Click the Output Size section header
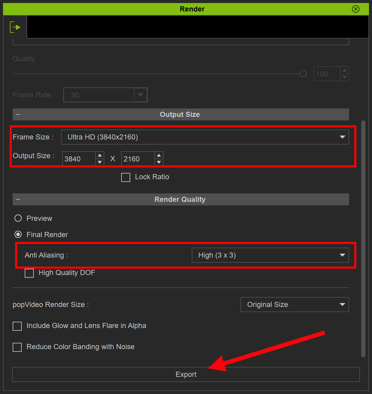The width and height of the screenshot is (372, 394). coord(181,114)
